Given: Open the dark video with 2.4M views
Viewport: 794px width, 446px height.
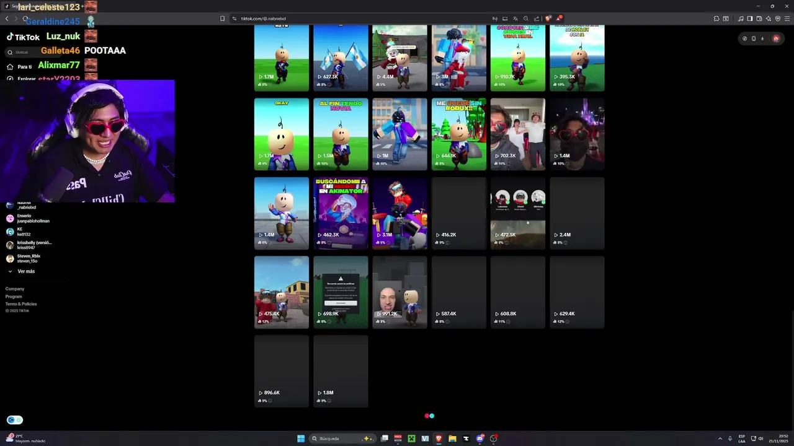Looking at the screenshot, I should 577,213.
